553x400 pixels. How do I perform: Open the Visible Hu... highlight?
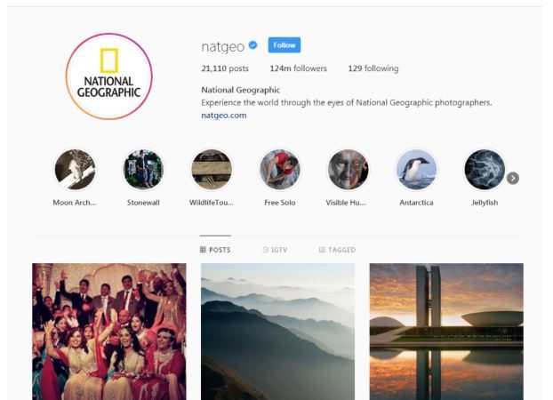(x=349, y=170)
